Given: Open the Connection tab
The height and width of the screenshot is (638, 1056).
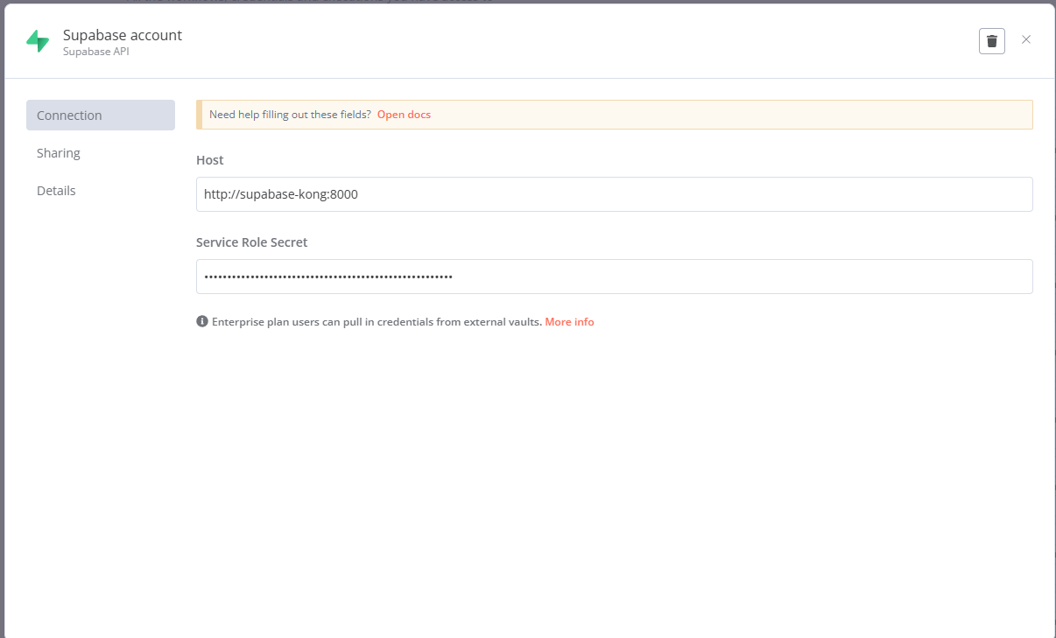Looking at the screenshot, I should click(101, 115).
